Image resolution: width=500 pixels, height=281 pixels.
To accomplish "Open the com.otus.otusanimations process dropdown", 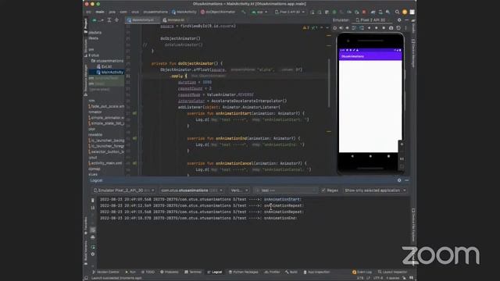I will coord(191,190).
